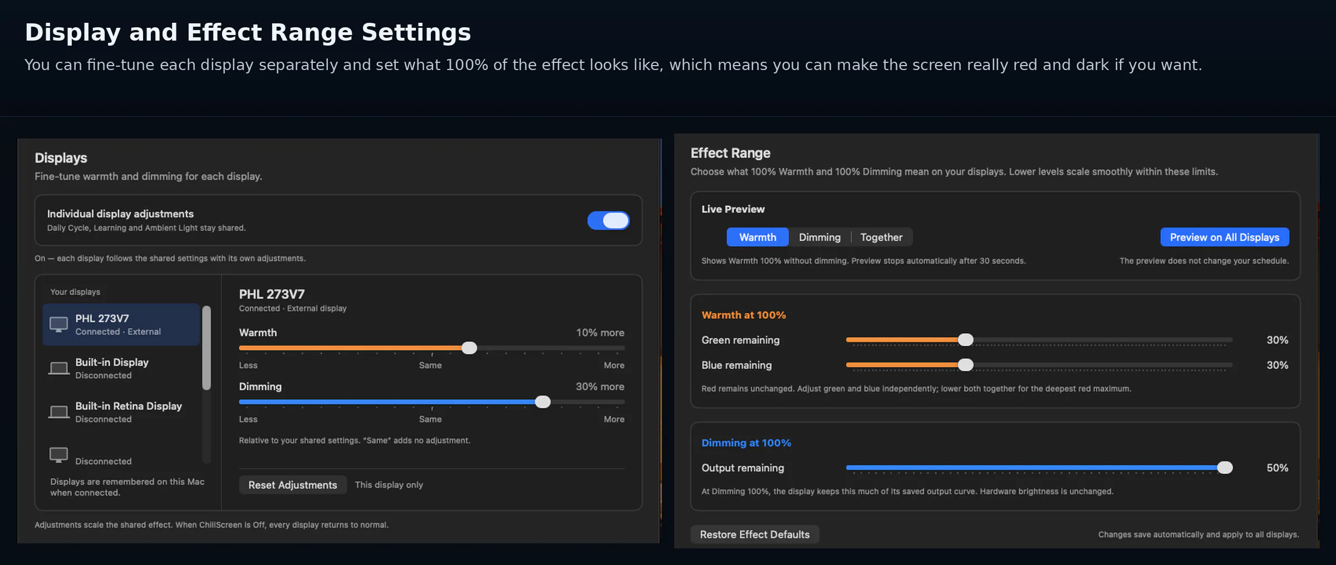Click the PHL 273V7 monitor icon
Screen dimensions: 1336x565
pyautogui.click(x=58, y=325)
